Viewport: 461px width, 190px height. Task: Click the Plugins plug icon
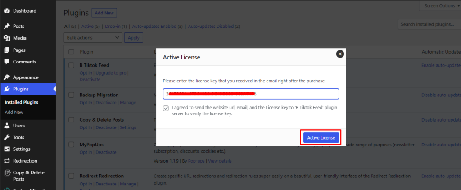click(x=7, y=89)
